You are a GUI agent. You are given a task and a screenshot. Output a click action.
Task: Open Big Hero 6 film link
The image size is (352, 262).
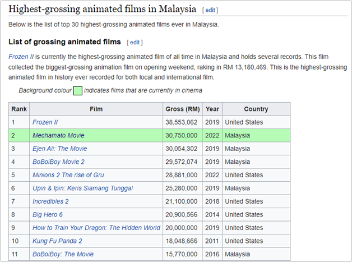tap(48, 214)
